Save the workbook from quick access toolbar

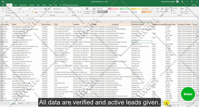3,2
